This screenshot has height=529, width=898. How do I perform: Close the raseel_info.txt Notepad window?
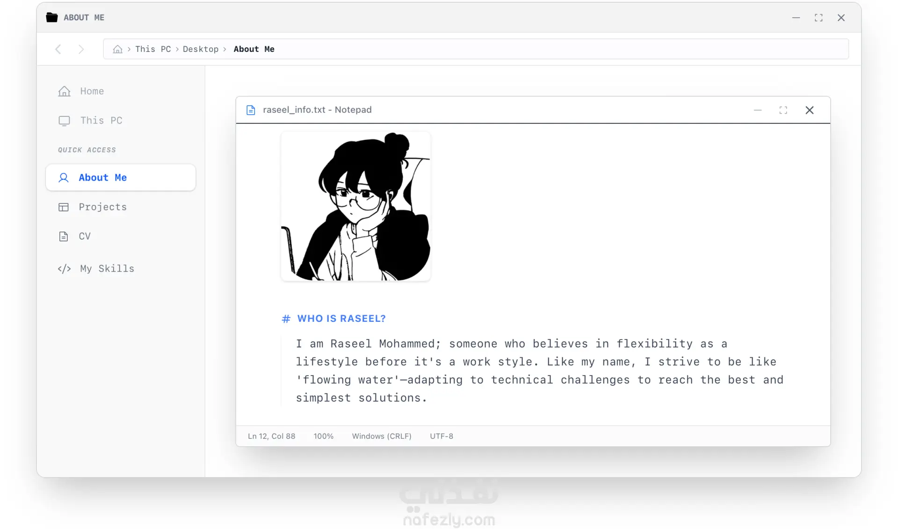[810, 110]
